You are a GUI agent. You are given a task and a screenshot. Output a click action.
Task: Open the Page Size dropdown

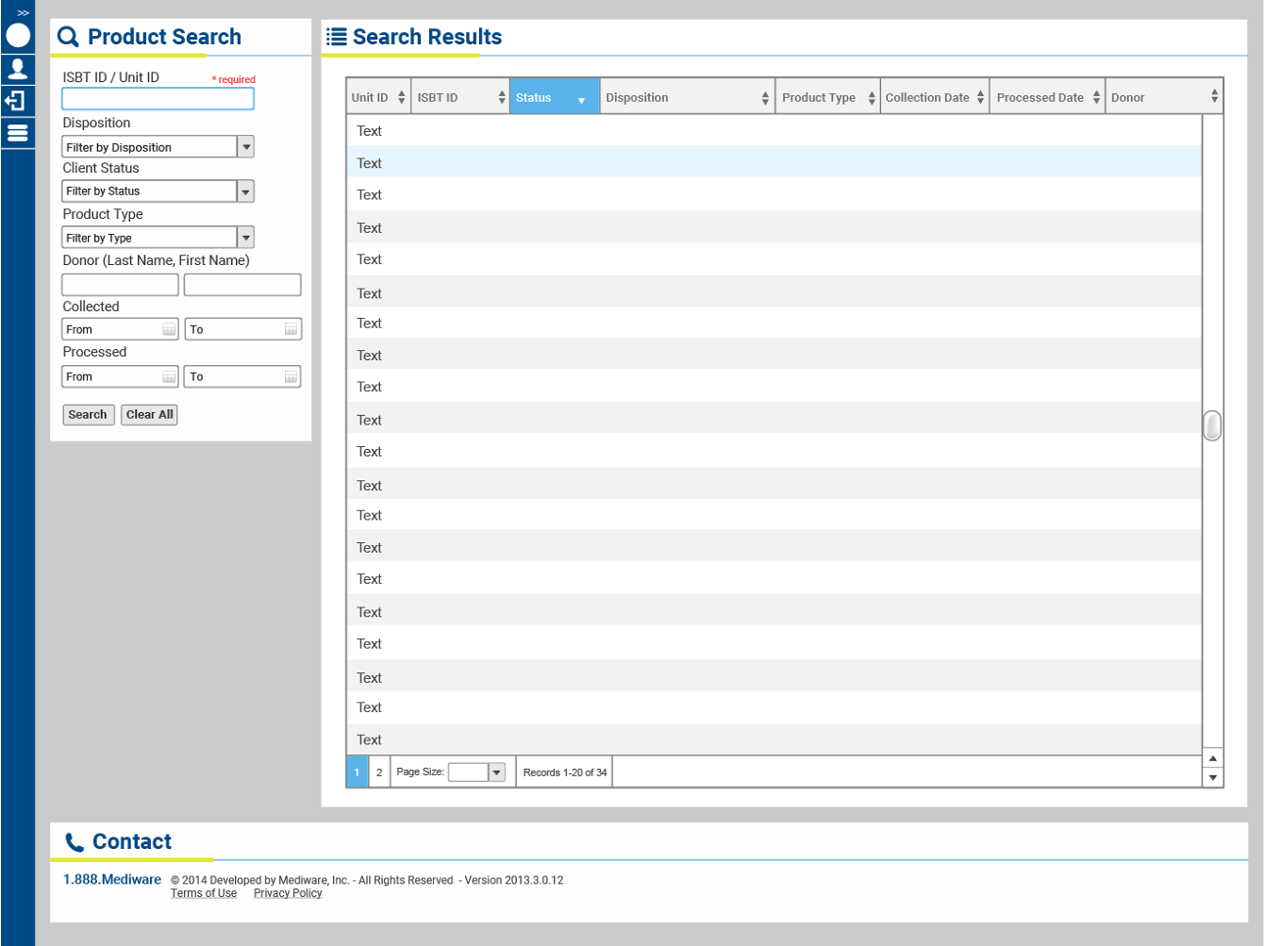click(x=495, y=772)
